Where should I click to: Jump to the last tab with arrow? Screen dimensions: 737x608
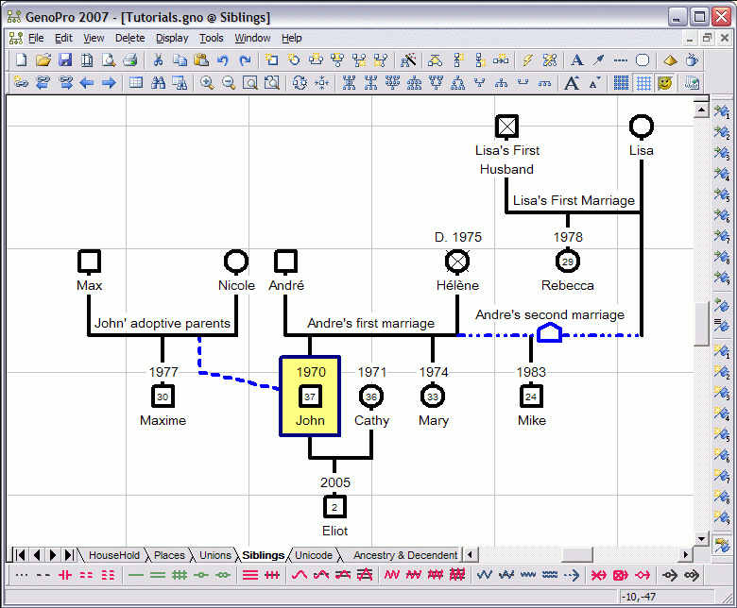click(69, 555)
